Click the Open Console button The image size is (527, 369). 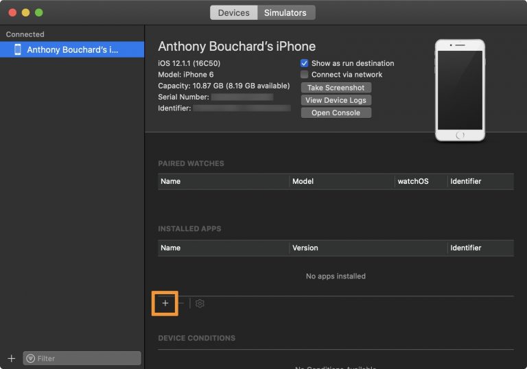(336, 112)
